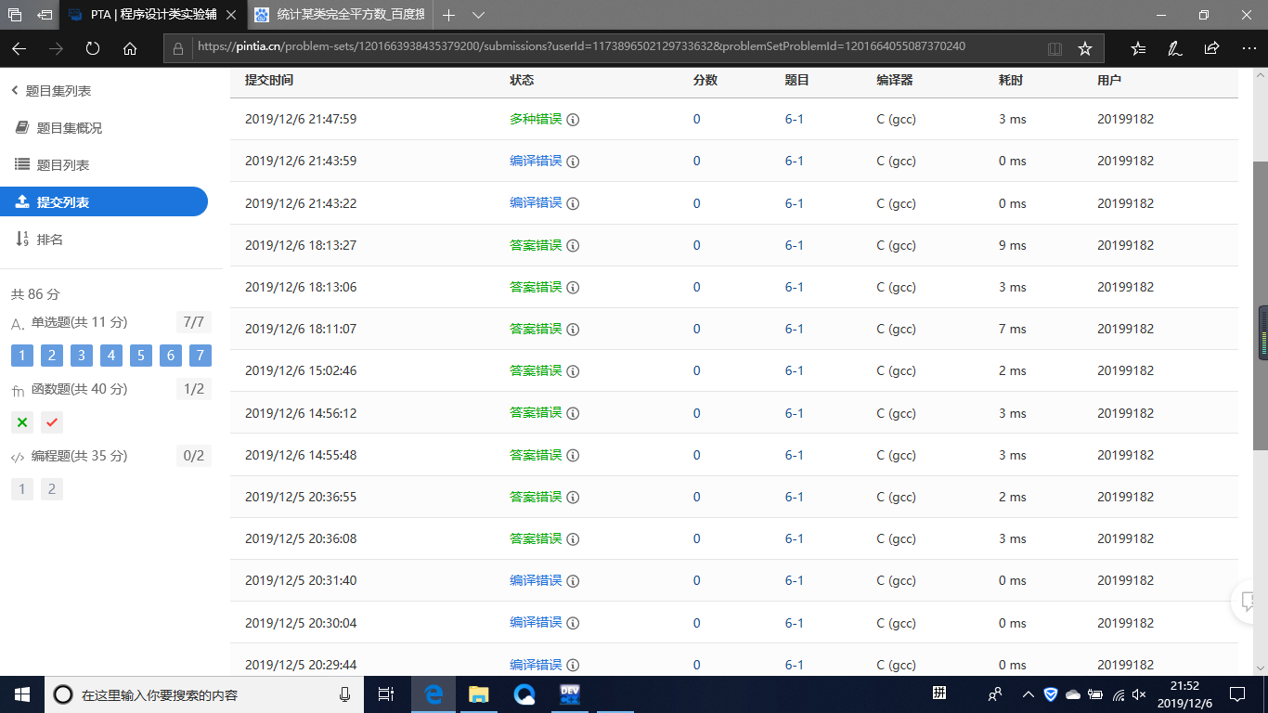
Task: Open 题目列表 in the sidebar
Action: [53, 165]
